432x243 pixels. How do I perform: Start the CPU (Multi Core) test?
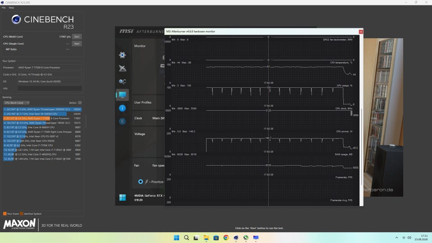[x=76, y=36]
